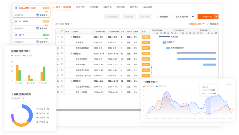The image size is (239, 135).
Task: Click 未发布 status badge in 商务阶段里程碑 row
Action: 146,48
